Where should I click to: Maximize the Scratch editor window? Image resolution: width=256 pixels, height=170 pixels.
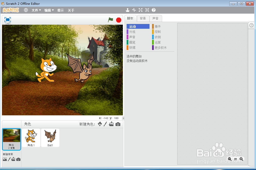click(x=241, y=4)
